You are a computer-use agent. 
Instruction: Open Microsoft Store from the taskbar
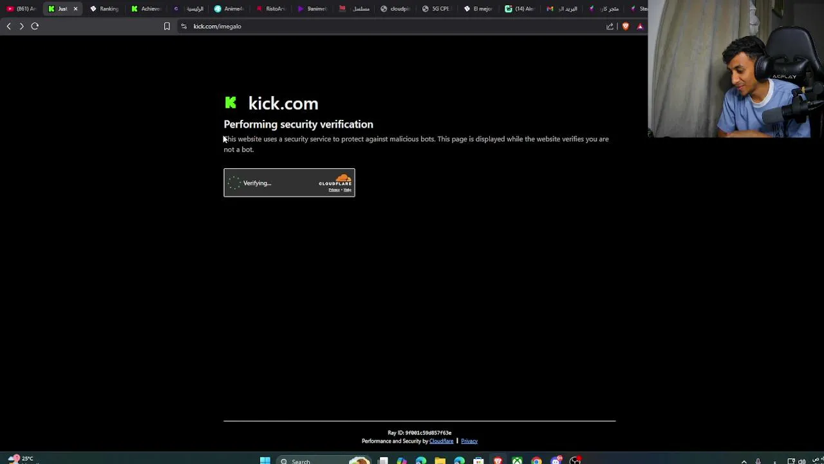tap(478, 460)
